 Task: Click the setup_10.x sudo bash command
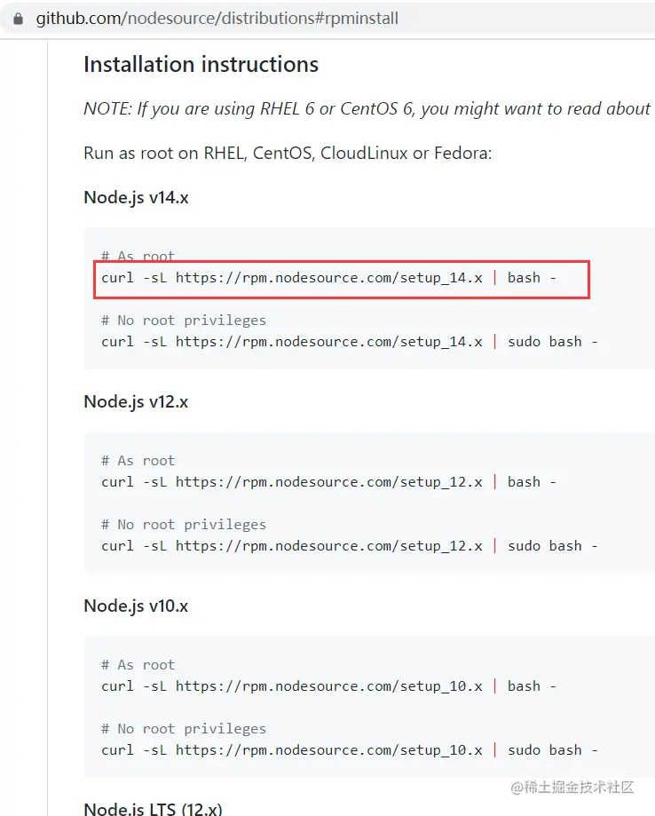pyautogui.click(x=350, y=750)
